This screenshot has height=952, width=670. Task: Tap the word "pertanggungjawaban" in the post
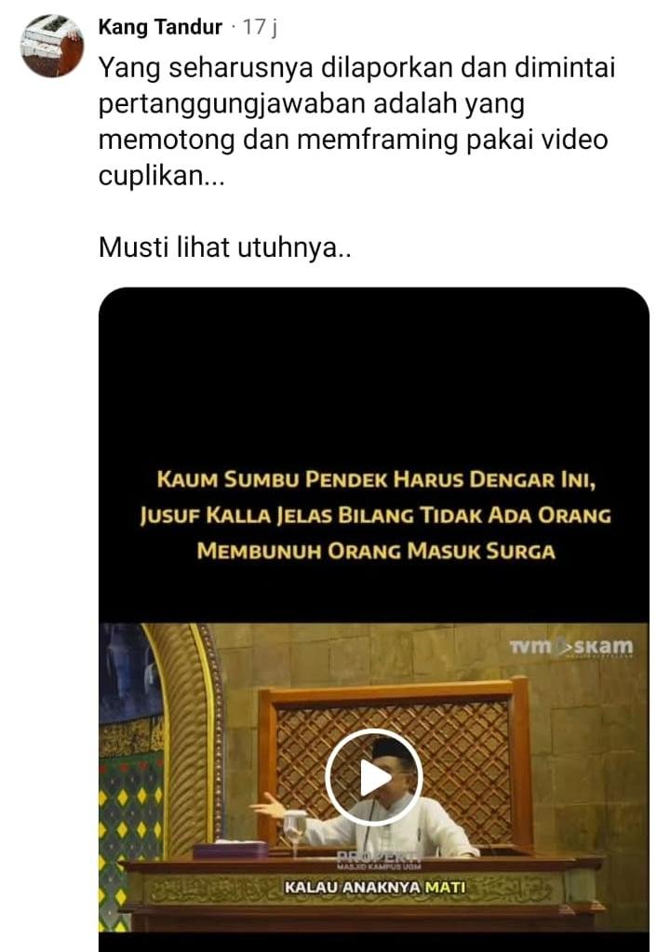(231, 105)
